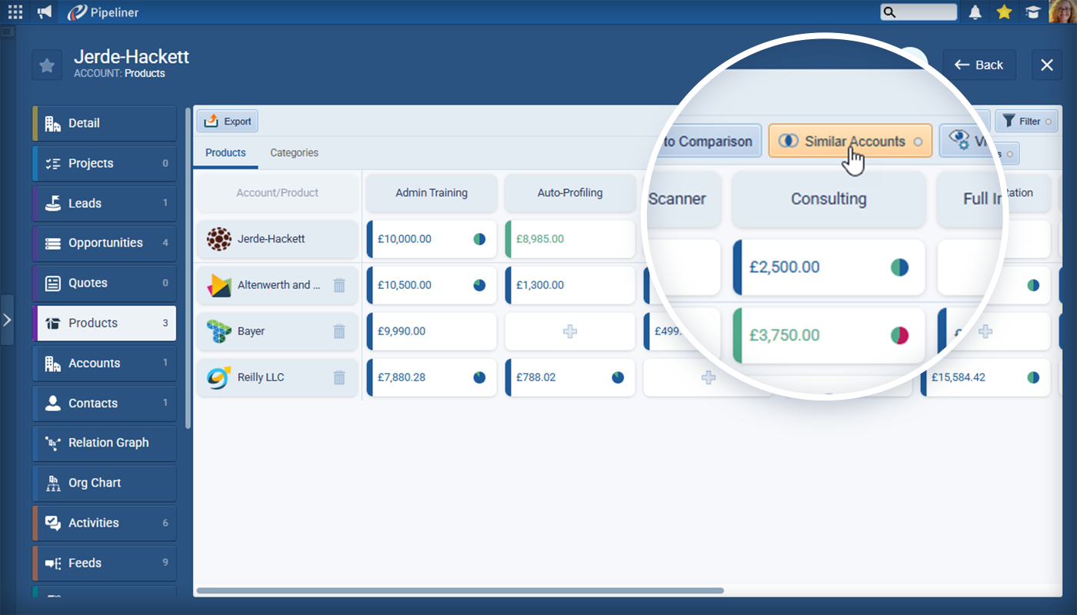Open Opportunities in the sidebar

point(105,243)
